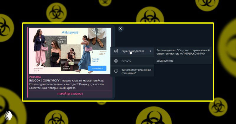
Task: Click 'ПЕРЕЙТИ В КАНАЛ' button
Action: click(x=70, y=94)
